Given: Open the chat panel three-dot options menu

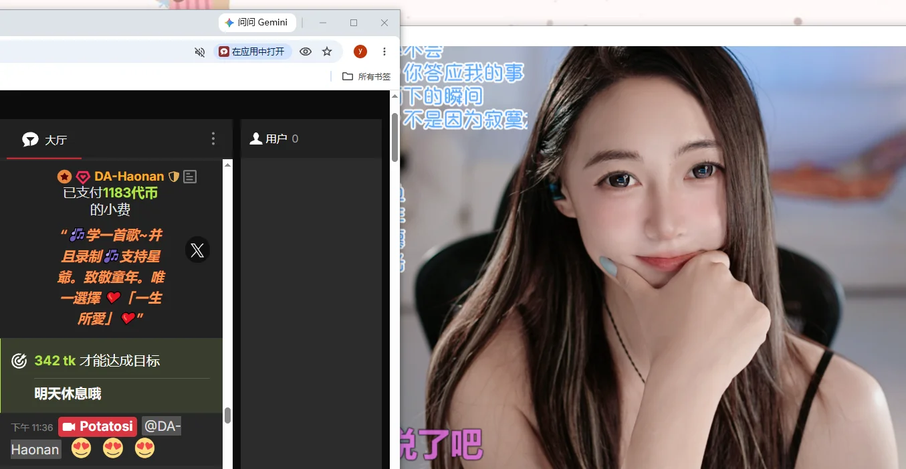Looking at the screenshot, I should coord(213,138).
